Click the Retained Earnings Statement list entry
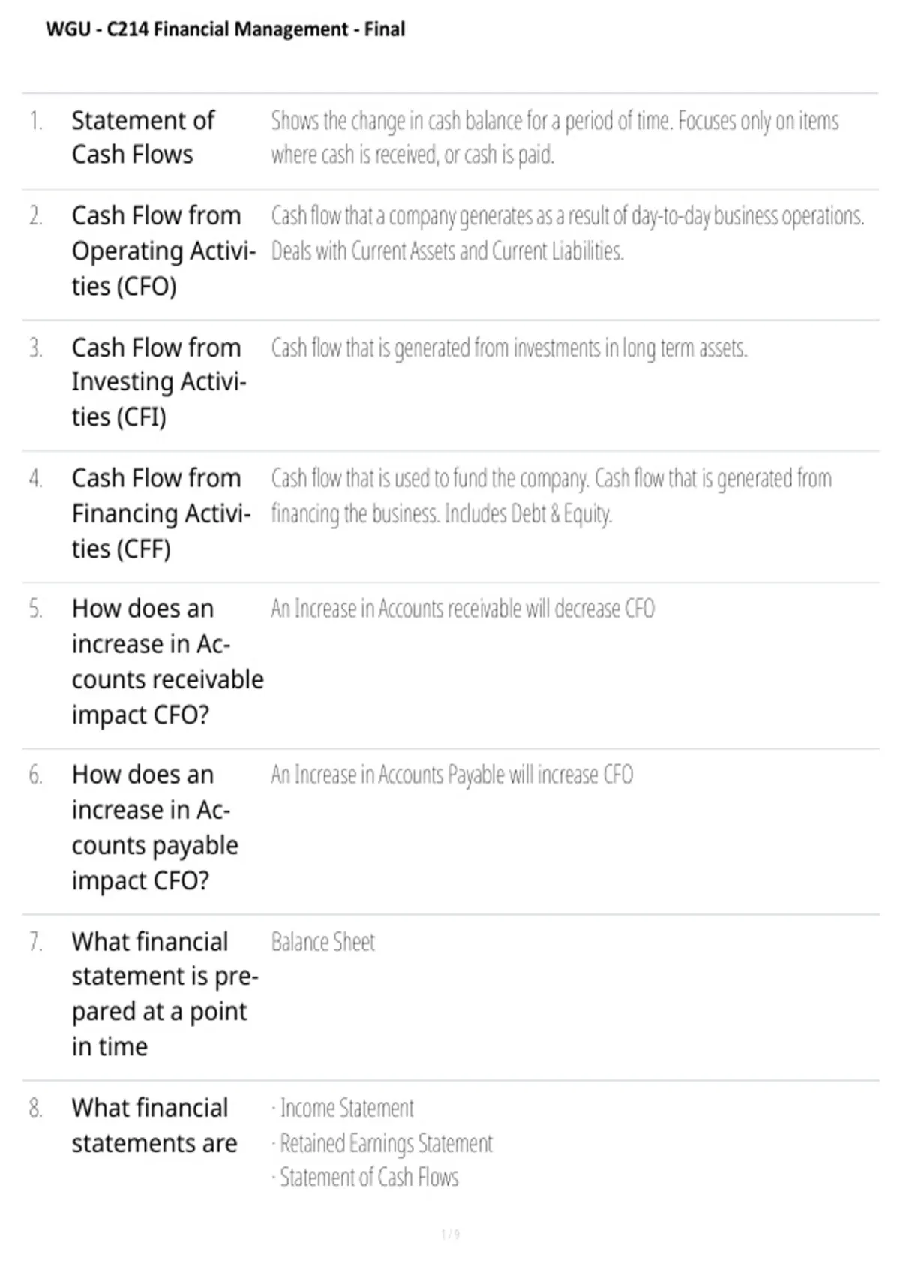 382,1144
